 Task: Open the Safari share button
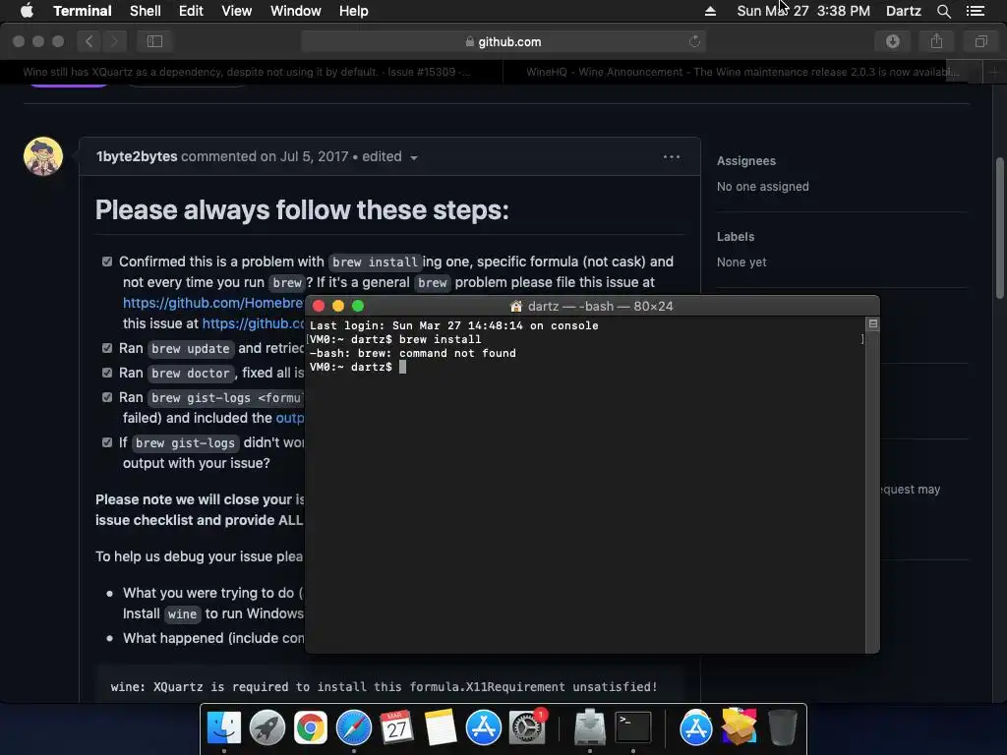coord(936,41)
